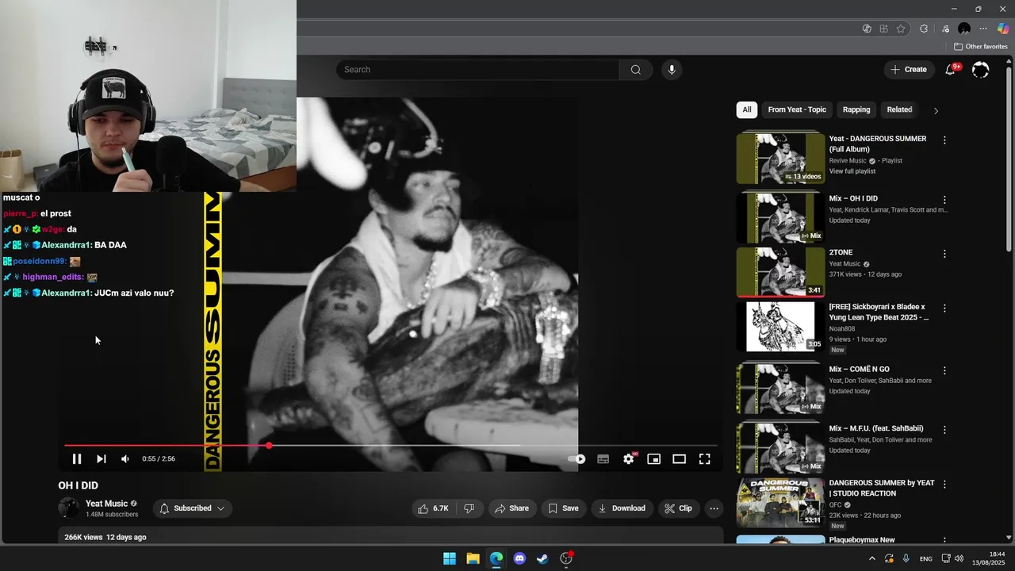This screenshot has width=1015, height=571.
Task: Click Create button
Action: [x=909, y=70]
